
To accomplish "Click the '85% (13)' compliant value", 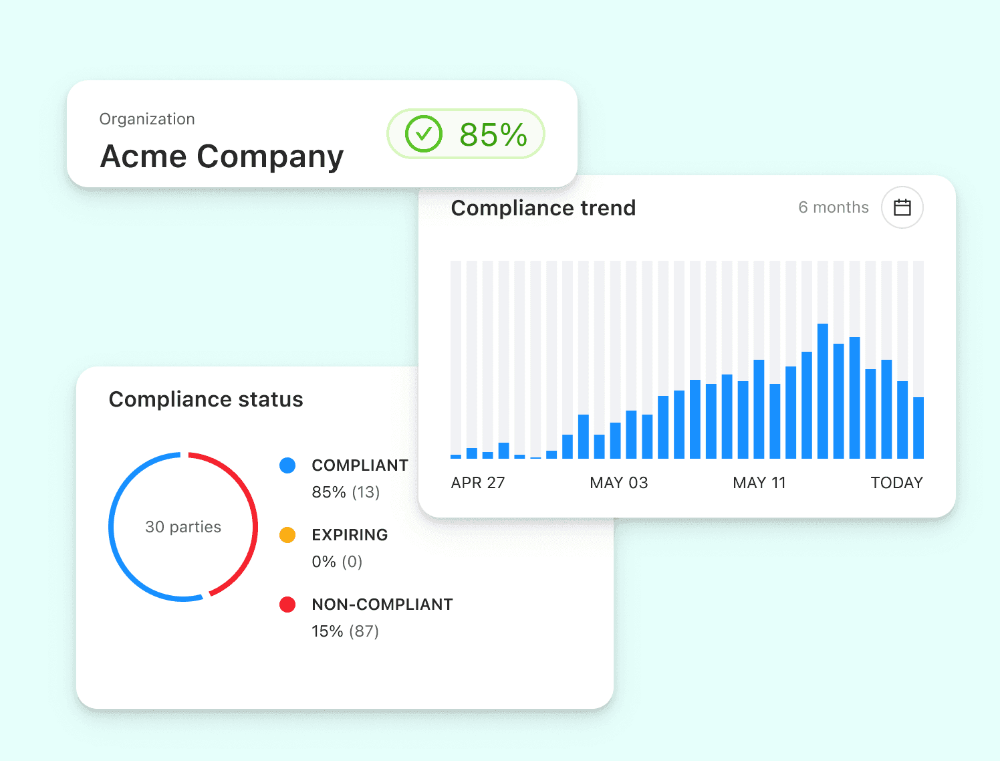I will tap(346, 492).
